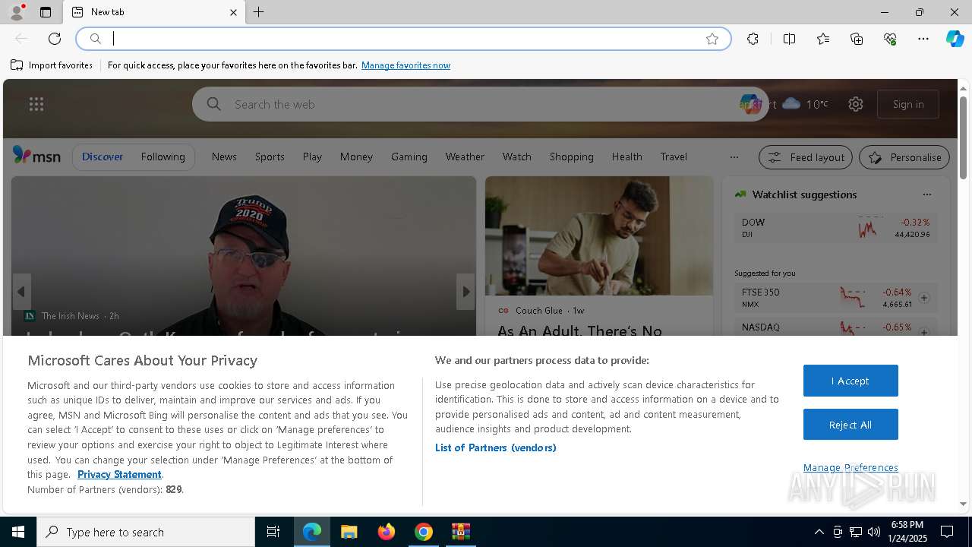Select the Discover tab
The width and height of the screenshot is (972, 547).
[x=103, y=157]
